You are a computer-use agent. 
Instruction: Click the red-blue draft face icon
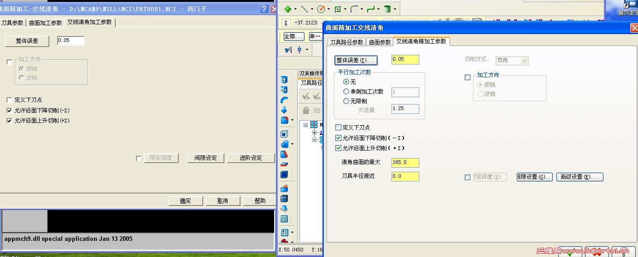[284, 155]
